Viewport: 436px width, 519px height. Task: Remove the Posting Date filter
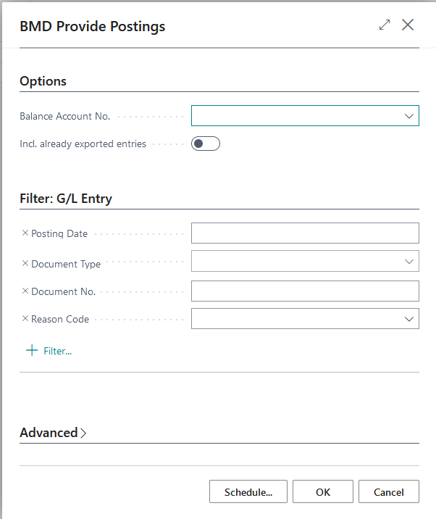25,233
